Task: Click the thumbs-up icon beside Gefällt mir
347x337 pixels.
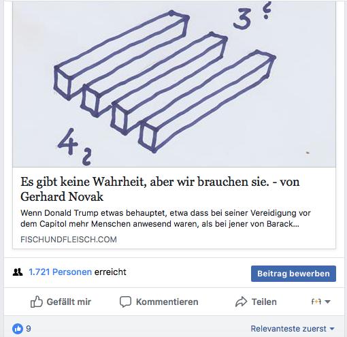Action: click(37, 302)
